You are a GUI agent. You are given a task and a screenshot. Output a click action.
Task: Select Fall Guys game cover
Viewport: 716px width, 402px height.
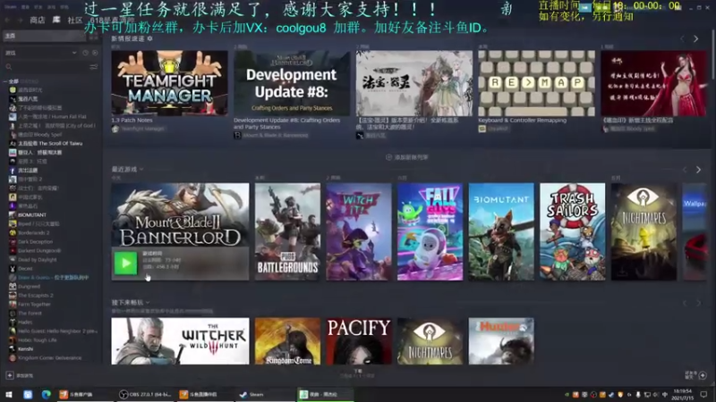pos(430,231)
